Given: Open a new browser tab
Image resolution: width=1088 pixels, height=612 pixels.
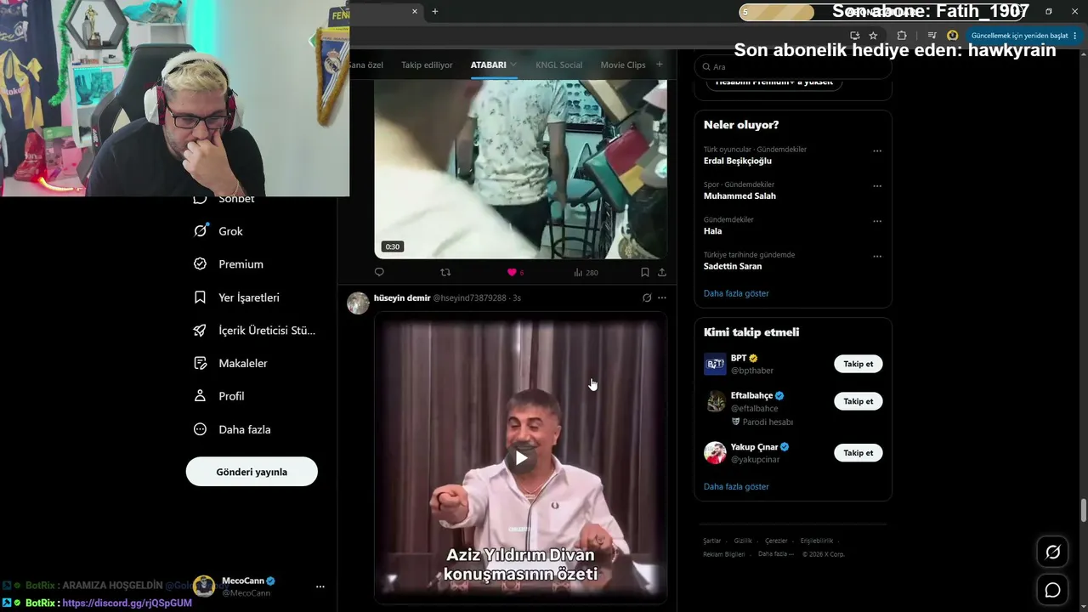Looking at the screenshot, I should click(x=435, y=11).
